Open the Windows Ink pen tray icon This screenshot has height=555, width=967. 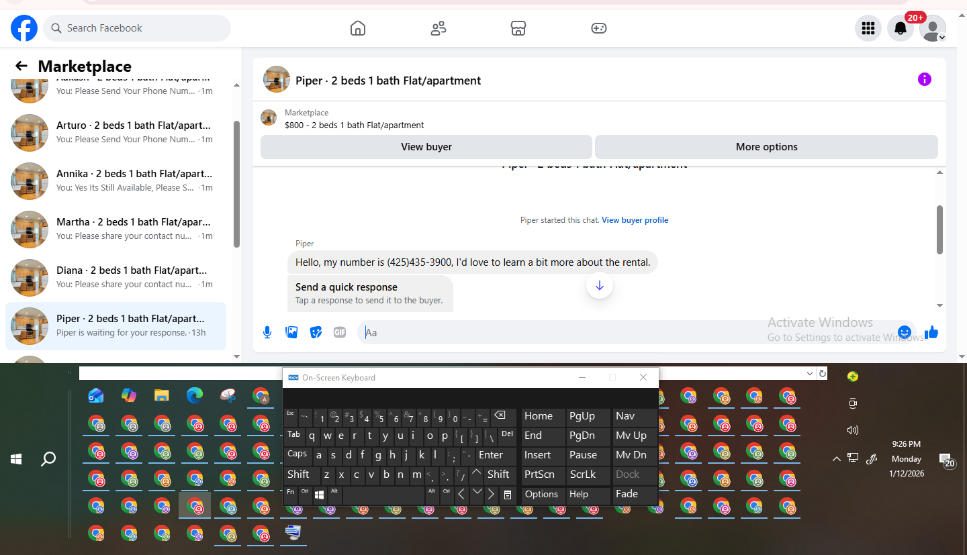point(872,459)
